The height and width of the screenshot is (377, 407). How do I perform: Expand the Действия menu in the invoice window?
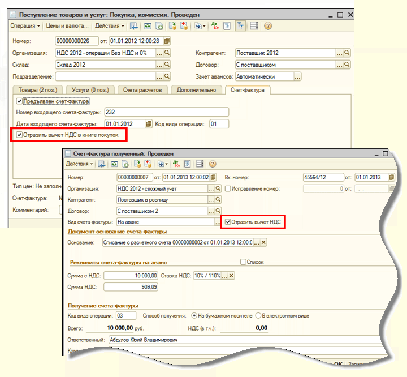tap(79, 164)
